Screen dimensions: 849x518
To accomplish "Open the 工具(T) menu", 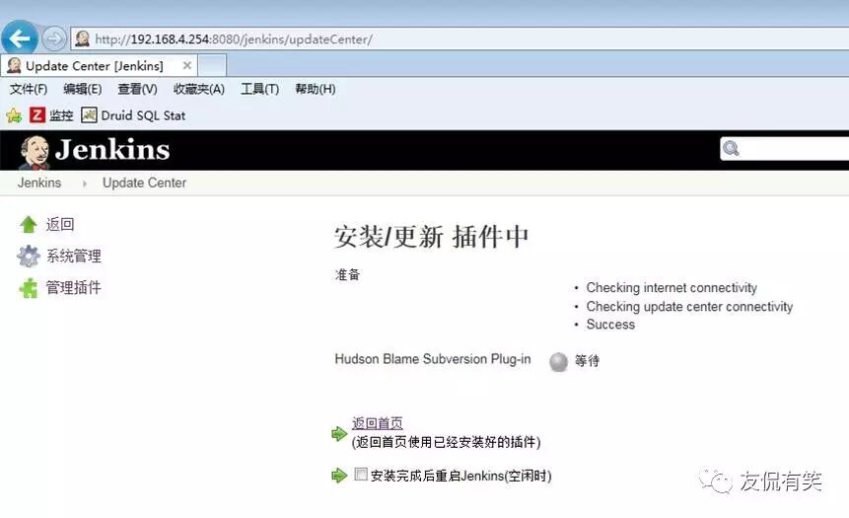I will (260, 89).
